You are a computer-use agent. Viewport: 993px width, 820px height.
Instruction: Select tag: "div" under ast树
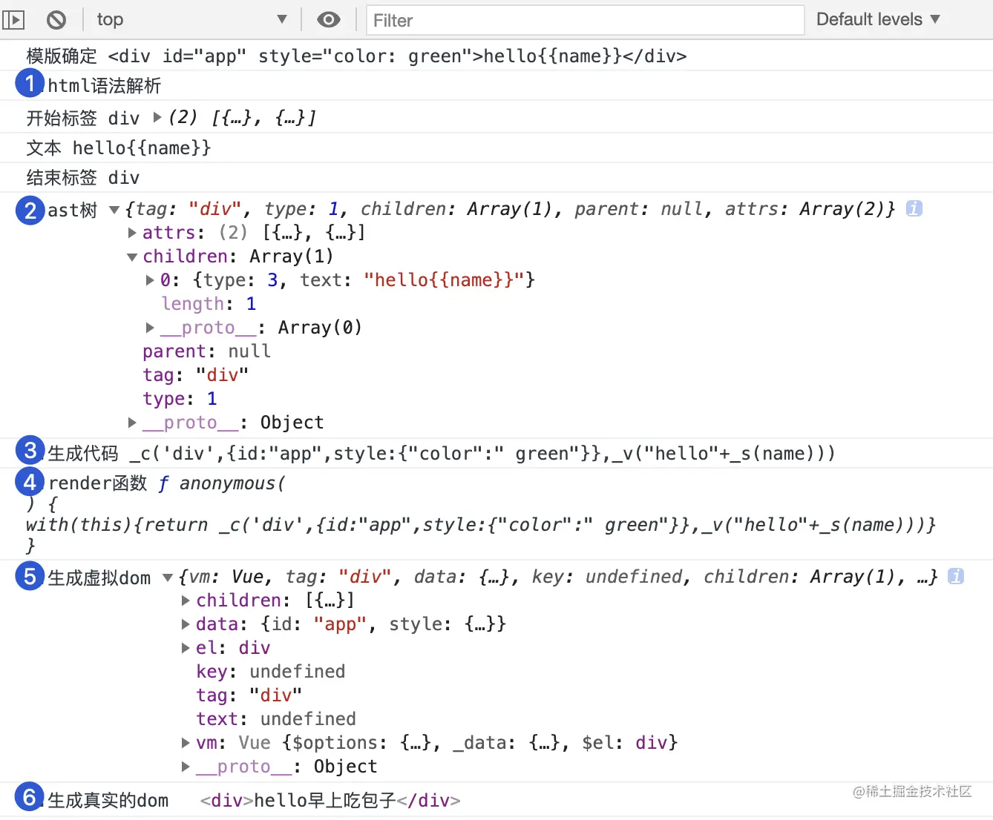(195, 375)
